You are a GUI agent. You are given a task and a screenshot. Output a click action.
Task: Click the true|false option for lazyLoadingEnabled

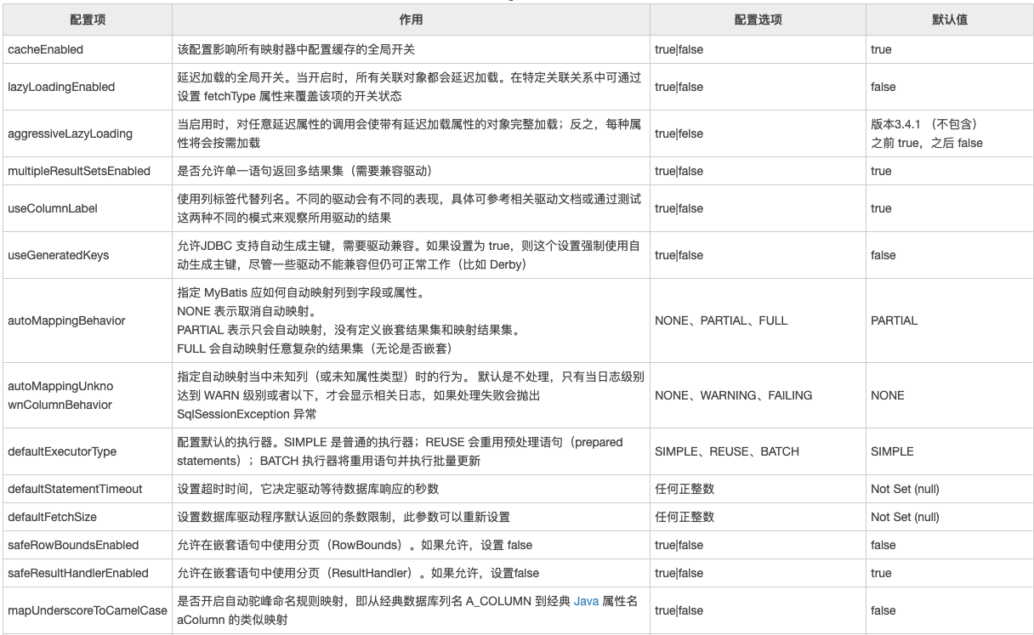(x=679, y=87)
